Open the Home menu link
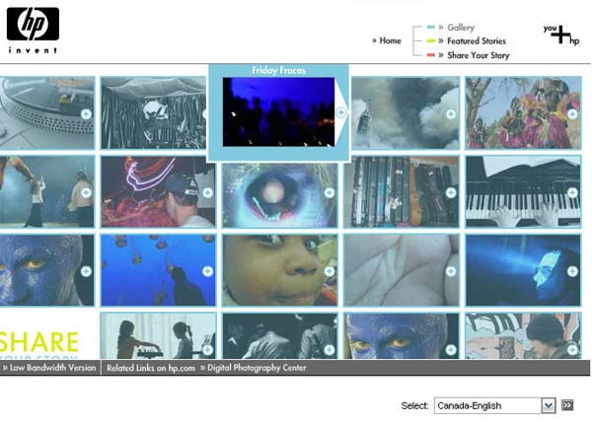 (x=390, y=40)
